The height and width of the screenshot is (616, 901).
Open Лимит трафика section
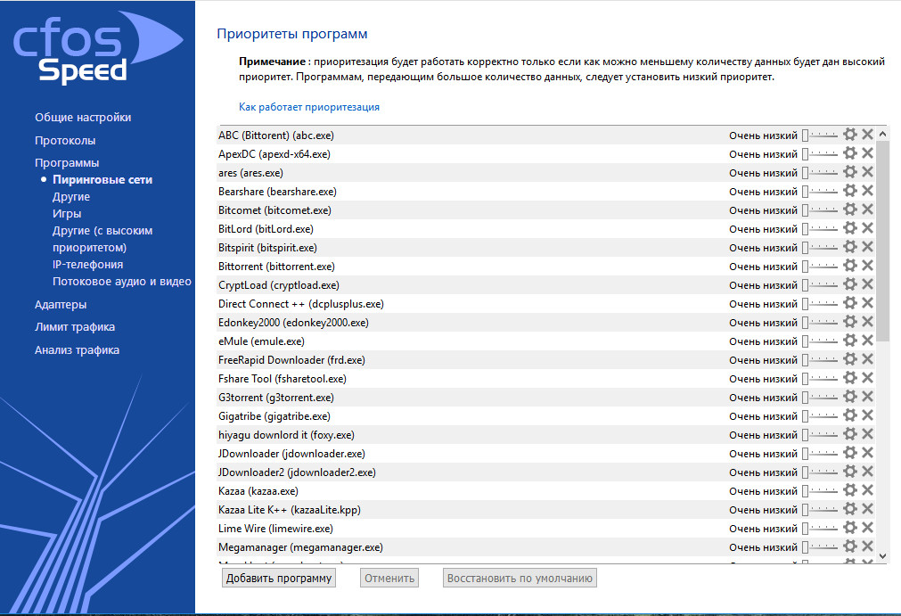point(75,327)
